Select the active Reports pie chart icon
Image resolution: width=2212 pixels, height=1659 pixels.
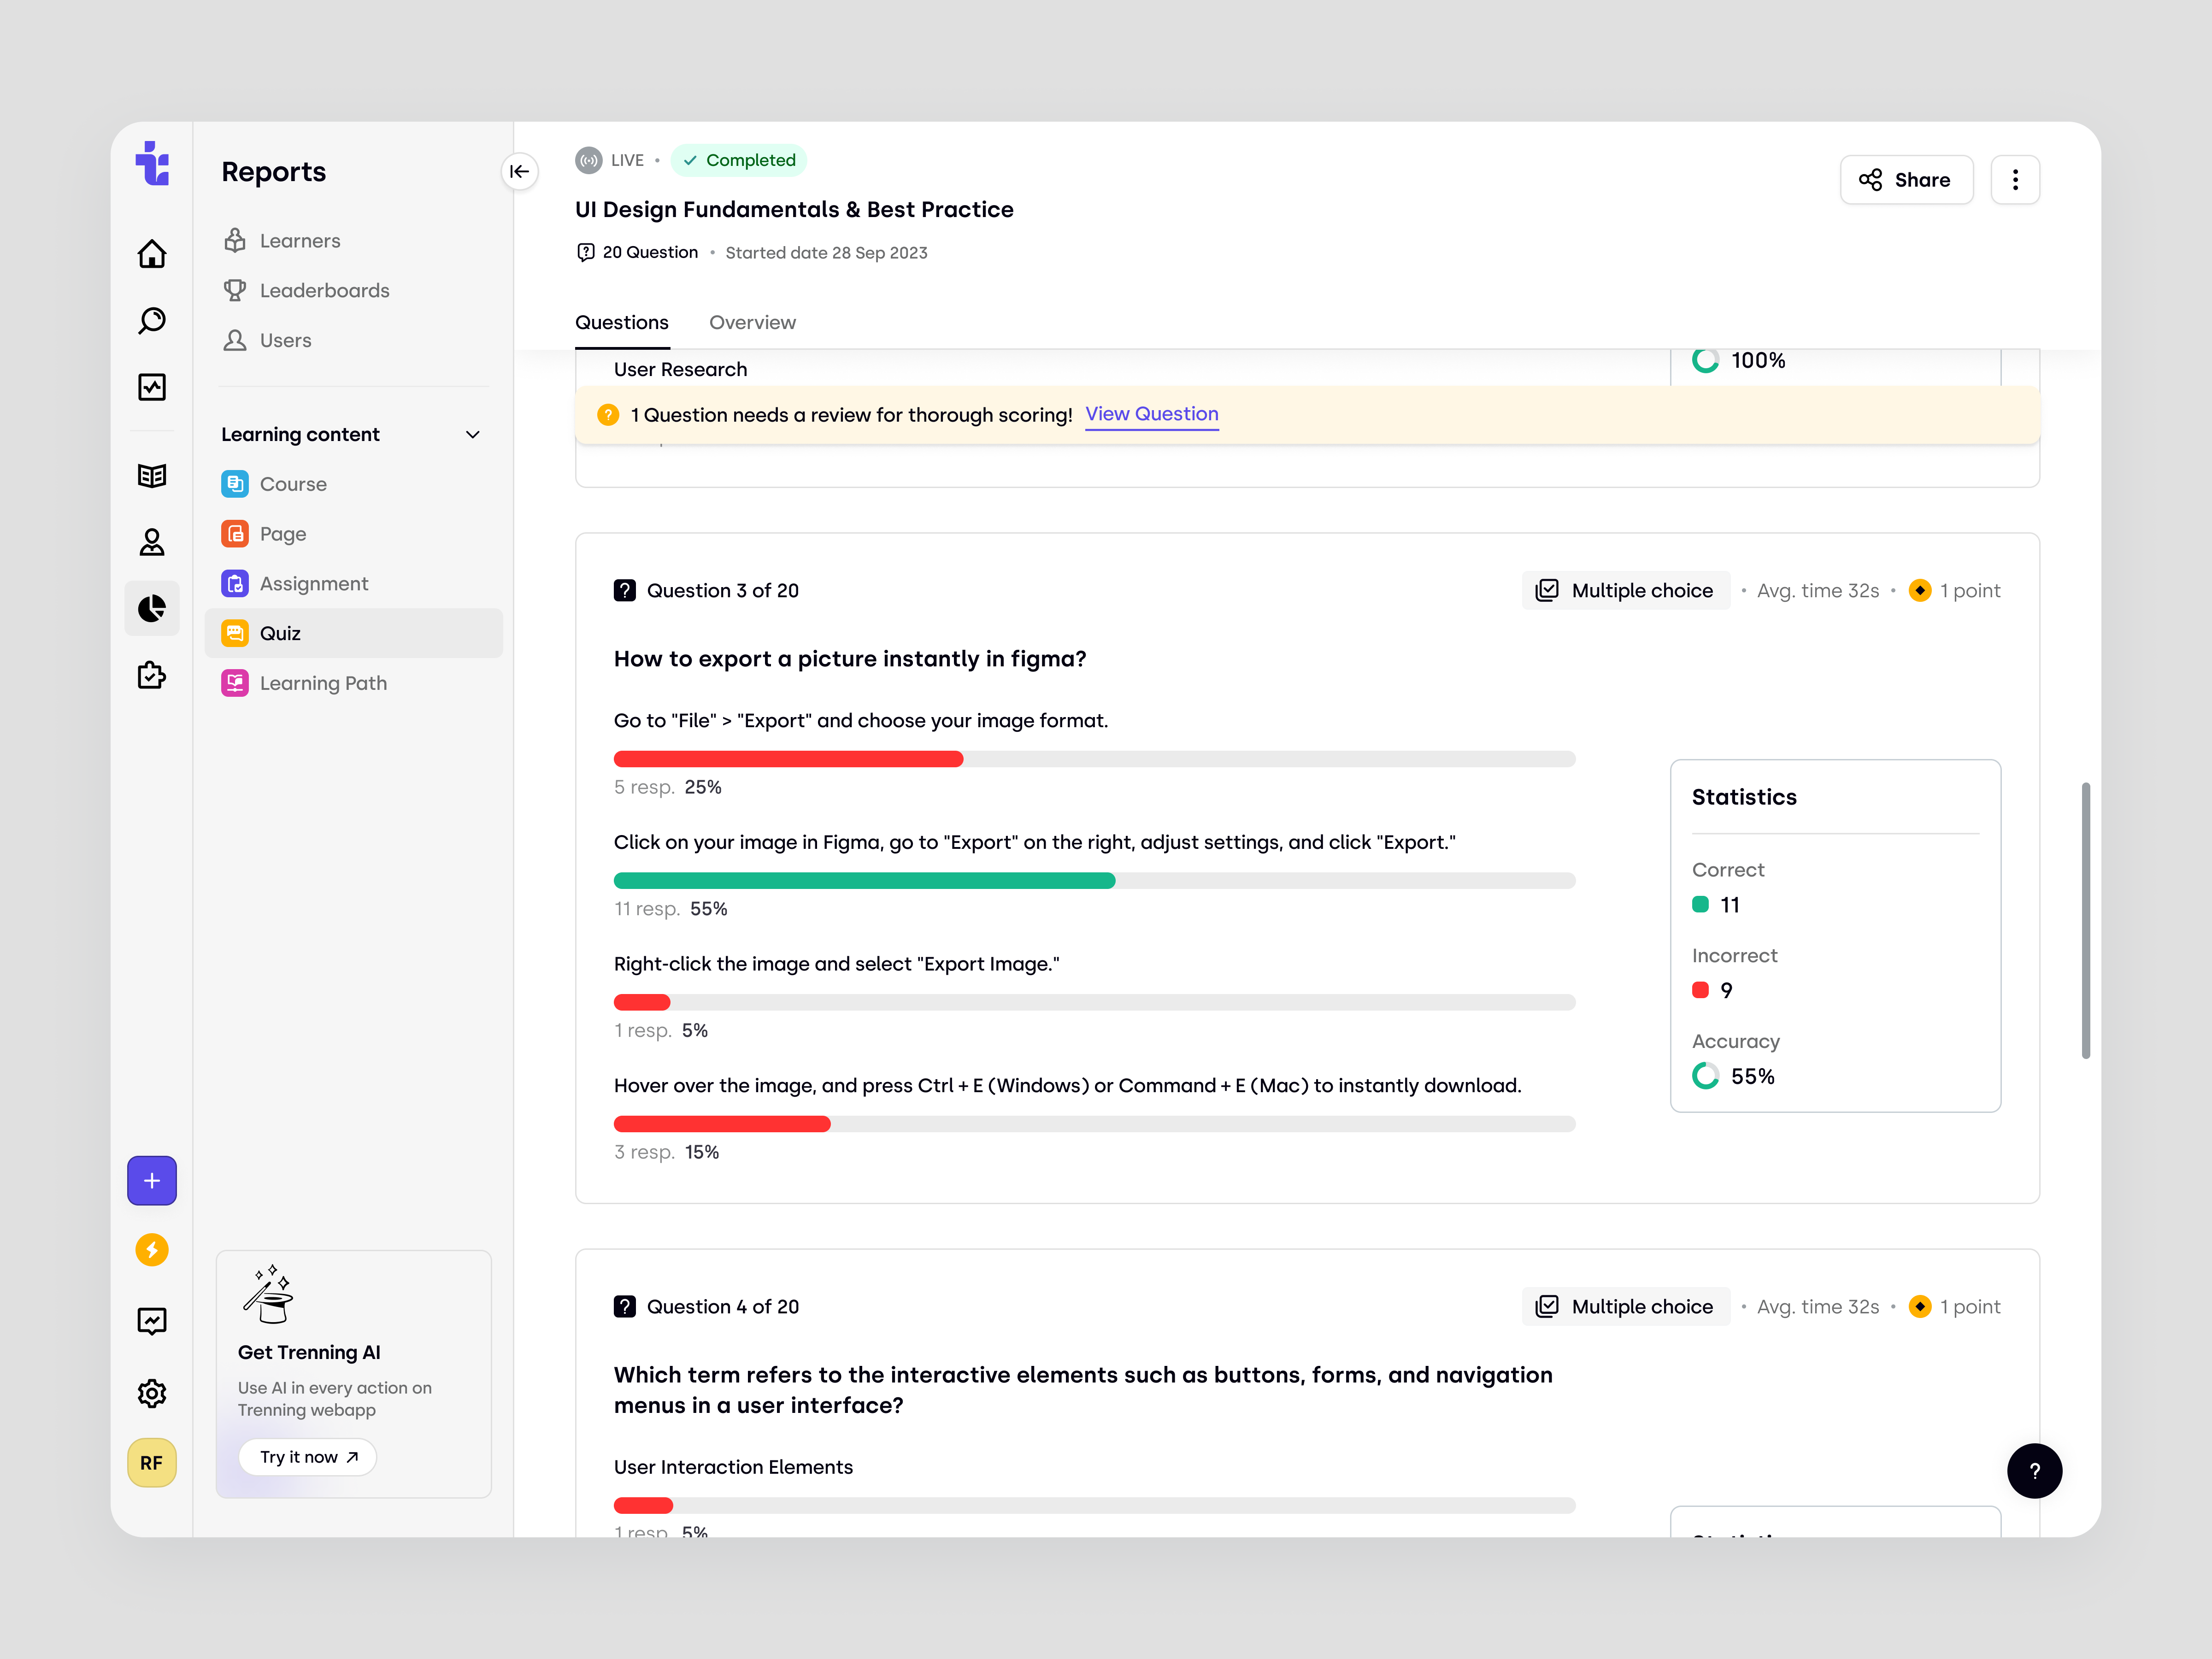(151, 608)
